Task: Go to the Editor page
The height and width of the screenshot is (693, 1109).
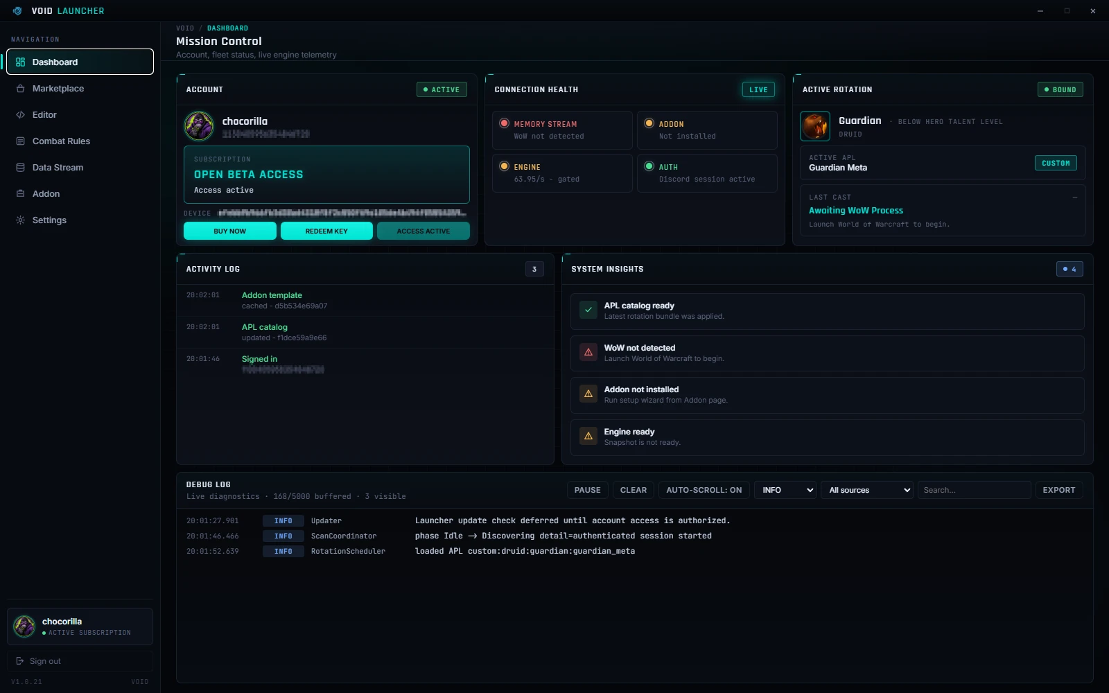Action: pos(80,115)
